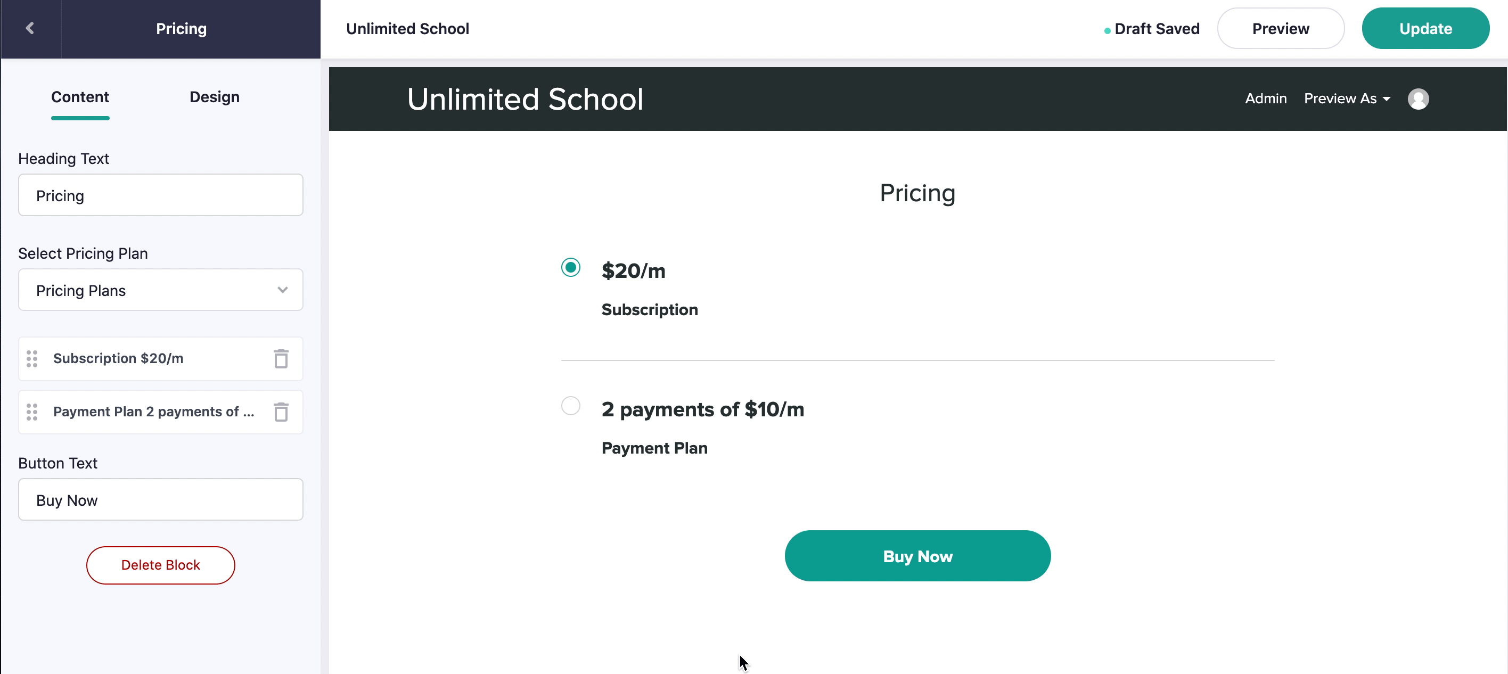Viewport: 1508px width, 674px height.
Task: Click the Button Text input field
Action: (160, 499)
